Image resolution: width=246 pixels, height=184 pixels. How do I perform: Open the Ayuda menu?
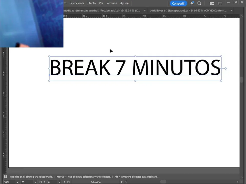coord(125,3)
